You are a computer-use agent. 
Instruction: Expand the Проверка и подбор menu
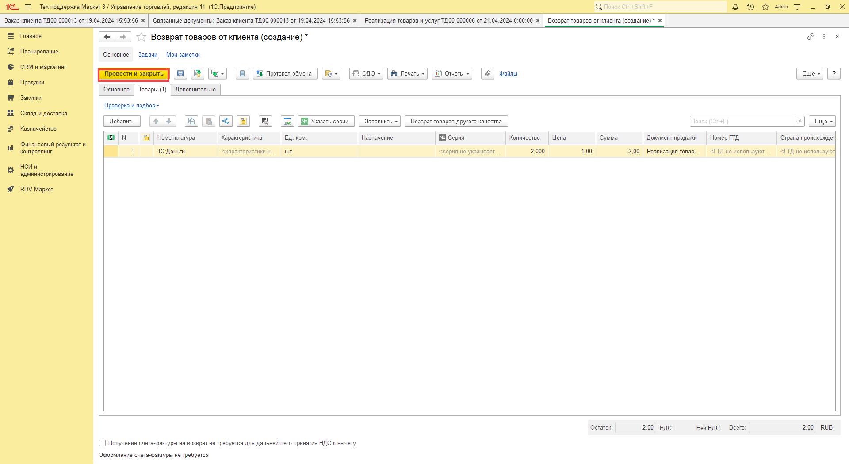(131, 106)
